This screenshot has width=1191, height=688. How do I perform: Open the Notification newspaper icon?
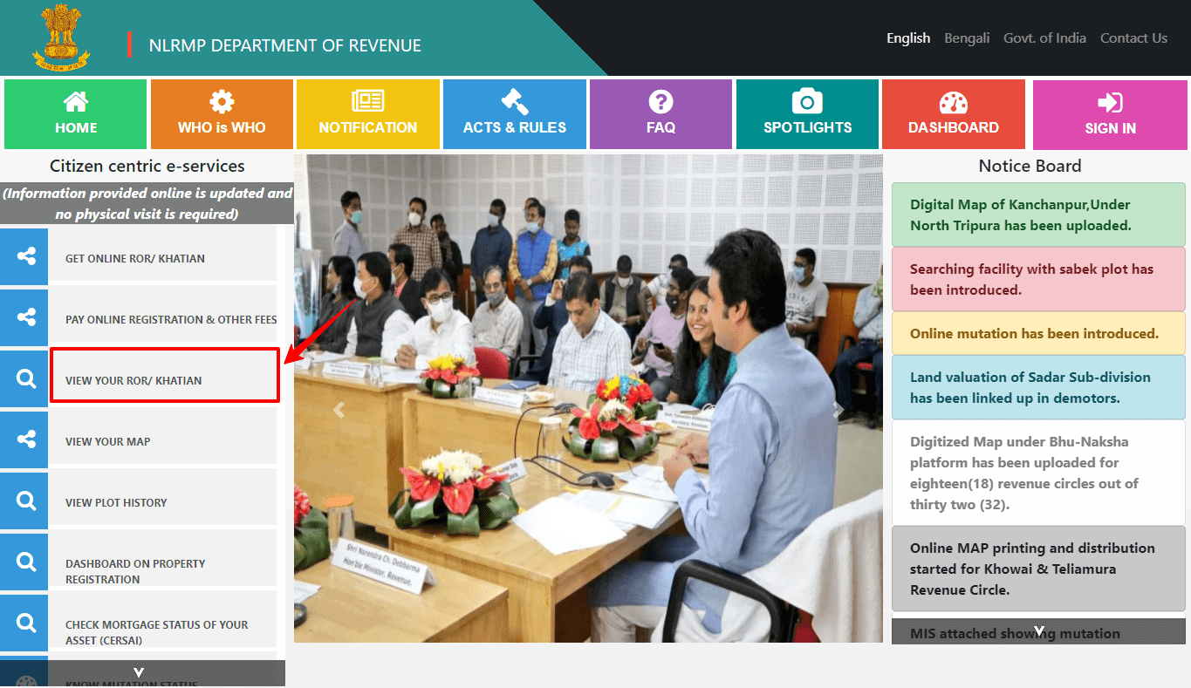click(x=367, y=103)
